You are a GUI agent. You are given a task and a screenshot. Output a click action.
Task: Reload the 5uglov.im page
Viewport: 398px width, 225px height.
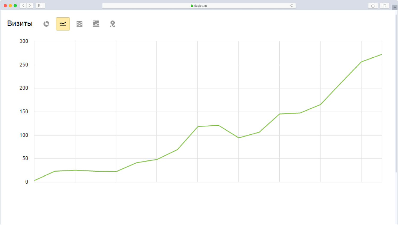tap(291, 6)
